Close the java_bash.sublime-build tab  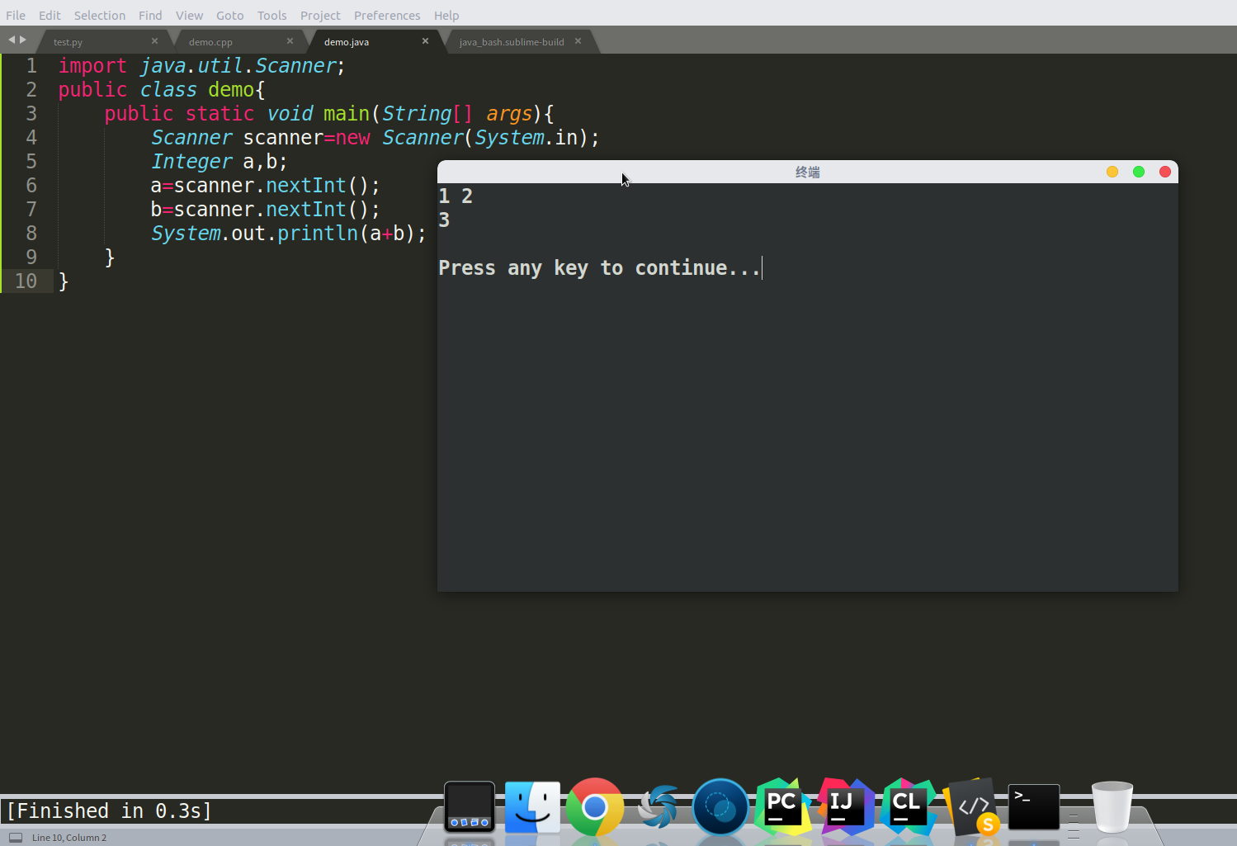tap(578, 40)
